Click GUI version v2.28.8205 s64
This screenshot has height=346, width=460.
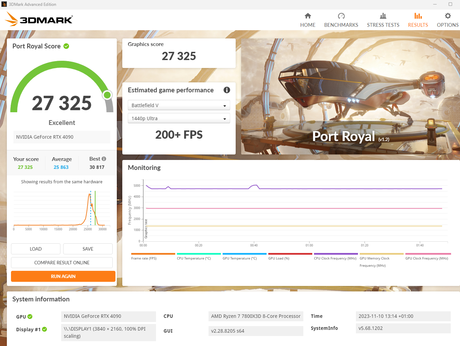(x=256, y=331)
